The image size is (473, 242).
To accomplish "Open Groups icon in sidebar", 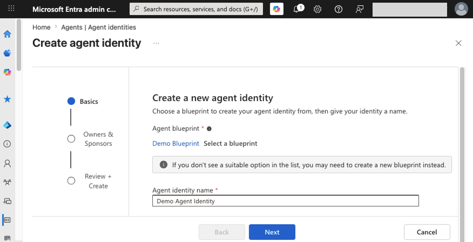I will 7,182.
